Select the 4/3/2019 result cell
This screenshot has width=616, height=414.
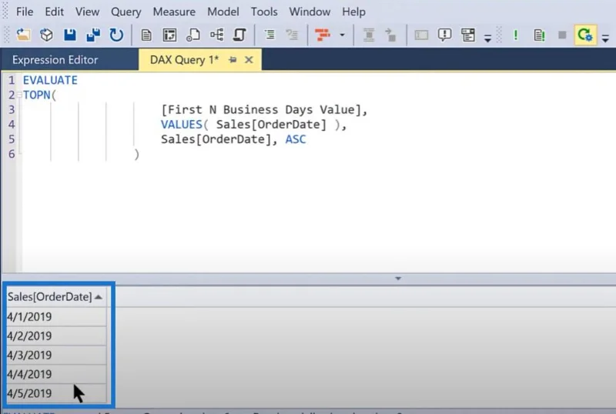coord(56,355)
